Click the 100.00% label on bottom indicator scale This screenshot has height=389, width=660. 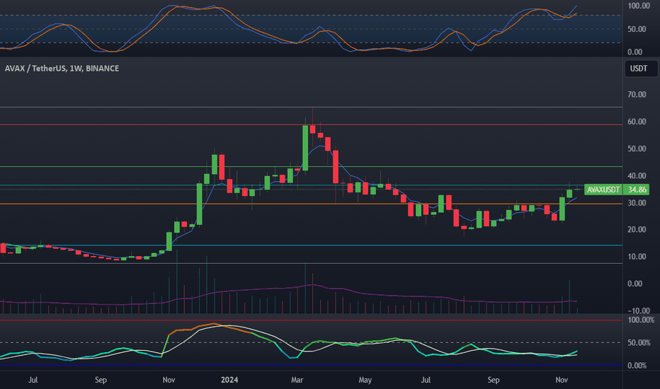[x=641, y=320]
